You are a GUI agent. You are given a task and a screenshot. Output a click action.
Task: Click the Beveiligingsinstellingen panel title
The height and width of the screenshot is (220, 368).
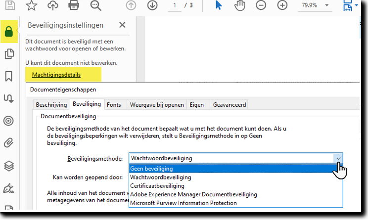point(65,25)
